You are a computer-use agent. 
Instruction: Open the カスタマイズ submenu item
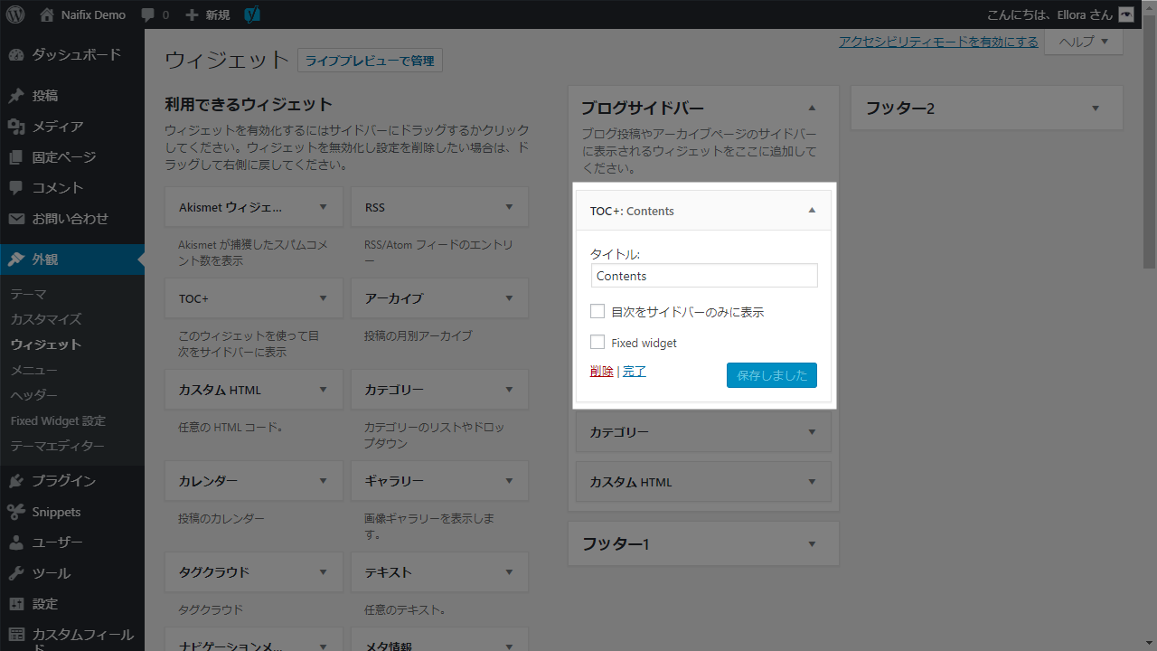click(x=46, y=319)
